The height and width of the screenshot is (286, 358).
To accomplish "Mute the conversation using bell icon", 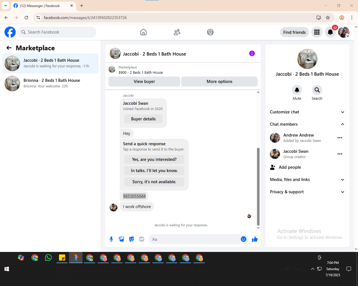I will click(297, 90).
